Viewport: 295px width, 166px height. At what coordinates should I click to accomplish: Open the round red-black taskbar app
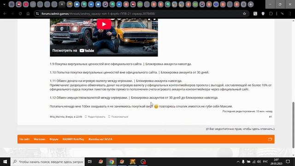(143, 162)
